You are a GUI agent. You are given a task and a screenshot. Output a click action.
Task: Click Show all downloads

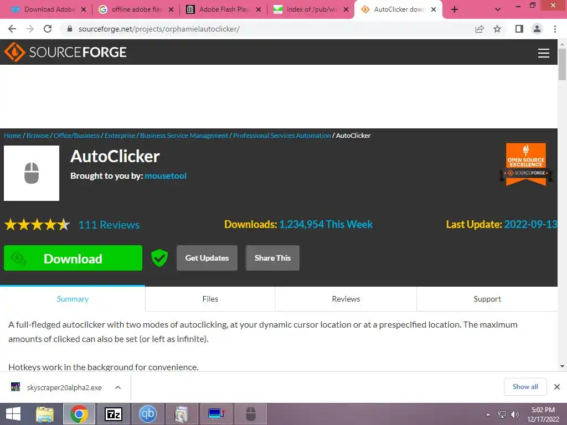[525, 387]
